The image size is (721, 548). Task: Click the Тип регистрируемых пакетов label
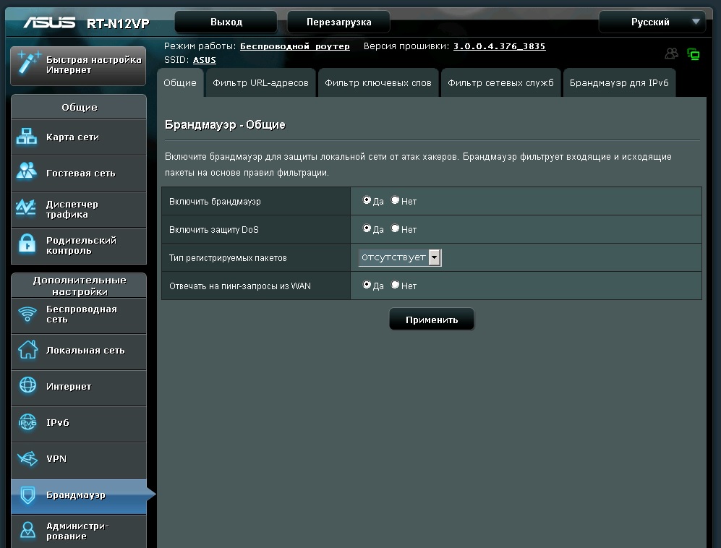pos(228,258)
